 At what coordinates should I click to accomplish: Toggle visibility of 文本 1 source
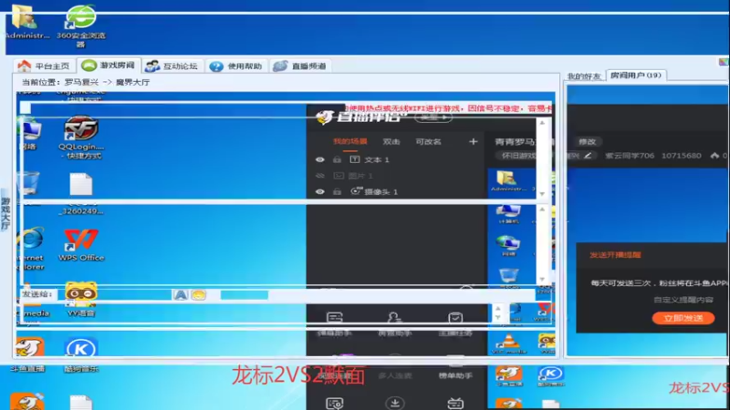click(320, 159)
